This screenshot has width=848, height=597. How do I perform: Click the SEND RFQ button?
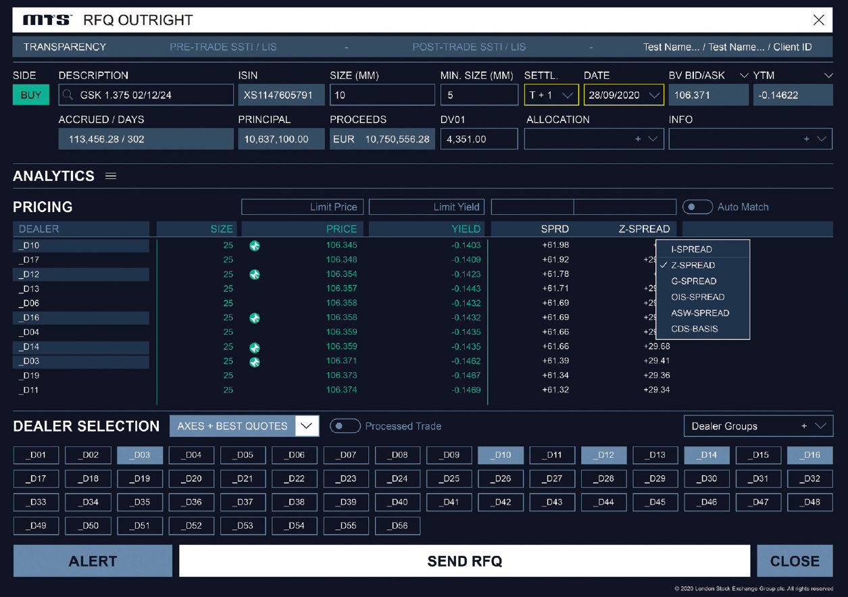(465, 561)
